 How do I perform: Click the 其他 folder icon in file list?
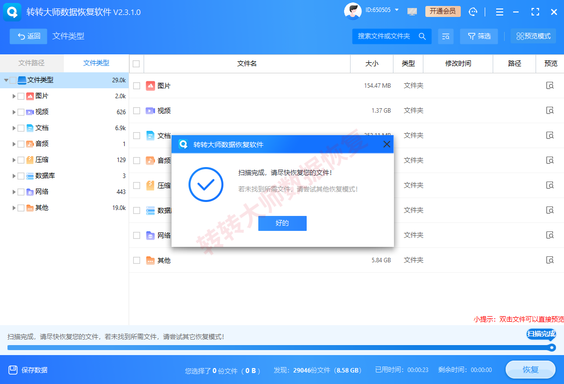[151, 260]
